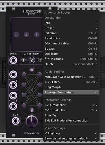Select algorithm button 3
Image resolution: width=105 pixels, height=145 pixels.
(40, 60)
